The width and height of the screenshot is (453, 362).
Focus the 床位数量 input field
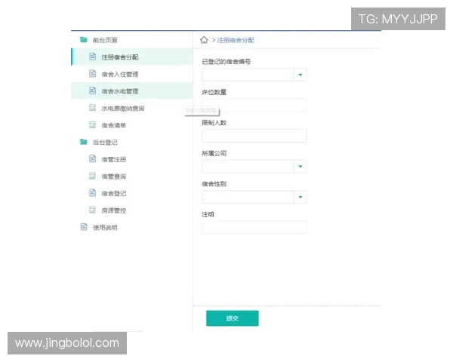tap(254, 106)
